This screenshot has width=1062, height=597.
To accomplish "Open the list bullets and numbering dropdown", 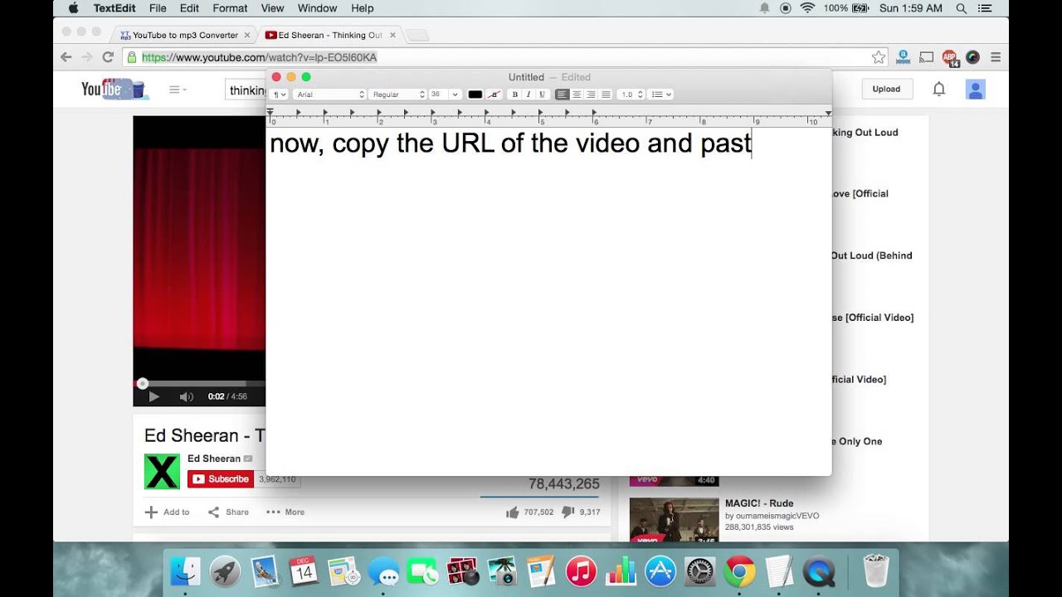I will click(660, 95).
